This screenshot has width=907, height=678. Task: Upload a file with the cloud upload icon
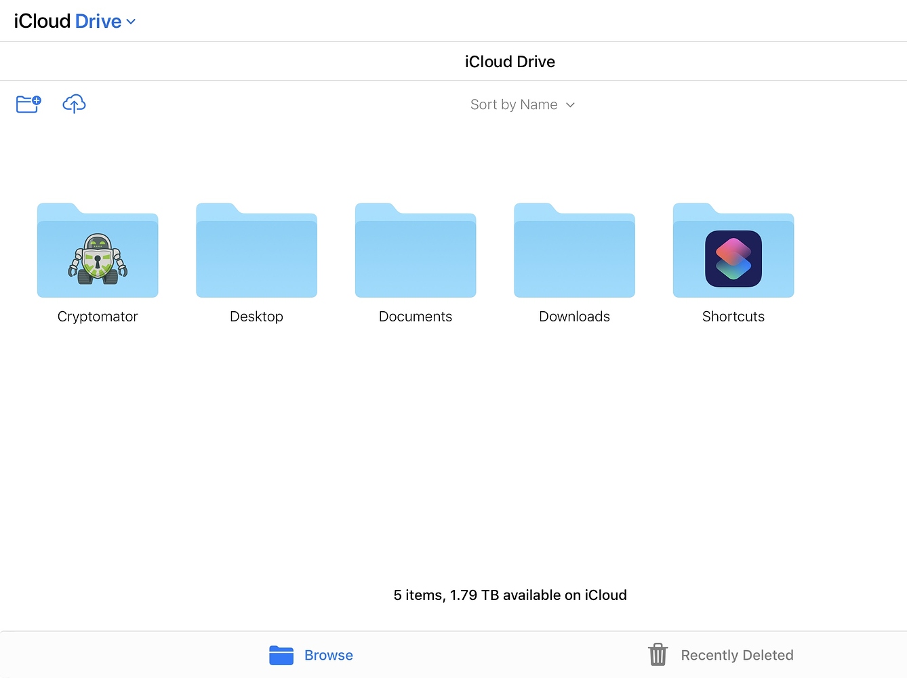tap(74, 104)
